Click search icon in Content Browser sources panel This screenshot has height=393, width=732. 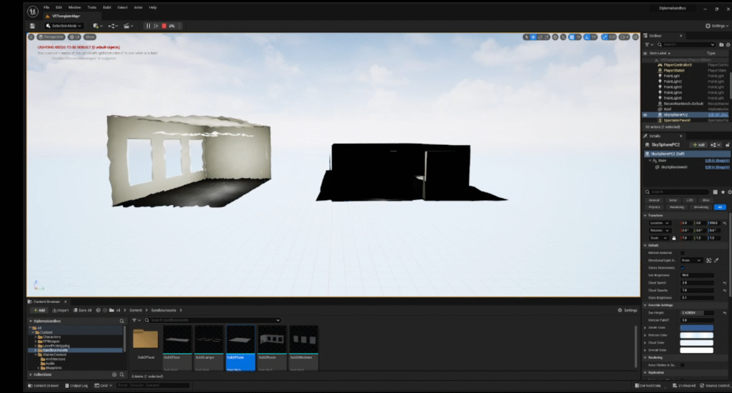pos(123,321)
